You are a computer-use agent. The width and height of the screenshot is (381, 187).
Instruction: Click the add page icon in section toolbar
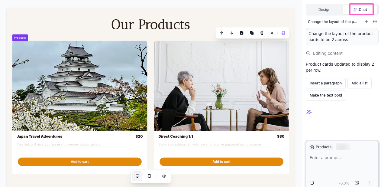pyautogui.click(x=242, y=33)
